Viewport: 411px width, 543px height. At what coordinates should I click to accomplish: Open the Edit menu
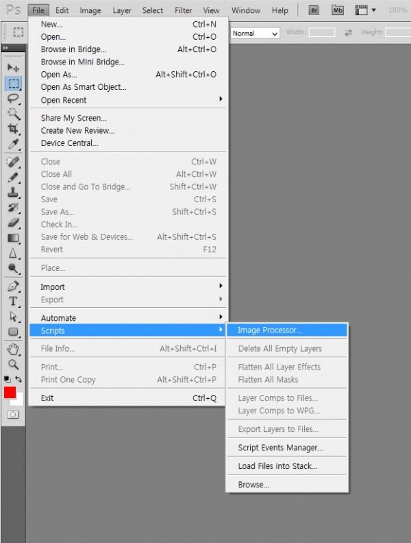[x=62, y=10]
